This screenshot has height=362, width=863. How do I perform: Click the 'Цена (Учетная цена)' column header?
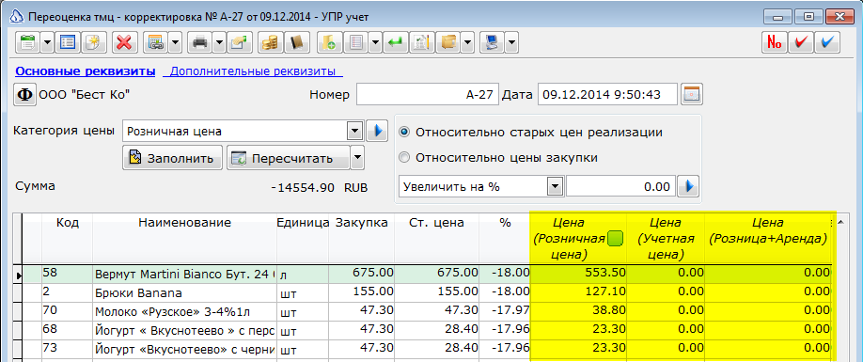(666, 239)
